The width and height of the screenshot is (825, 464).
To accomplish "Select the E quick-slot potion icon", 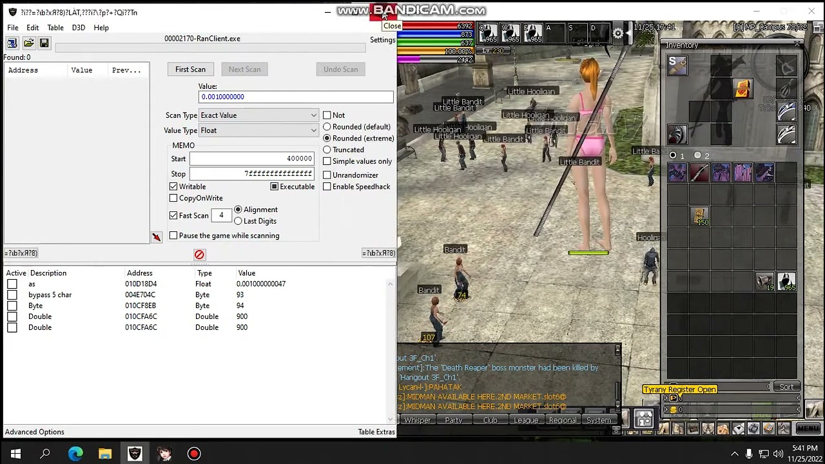I will (x=533, y=34).
